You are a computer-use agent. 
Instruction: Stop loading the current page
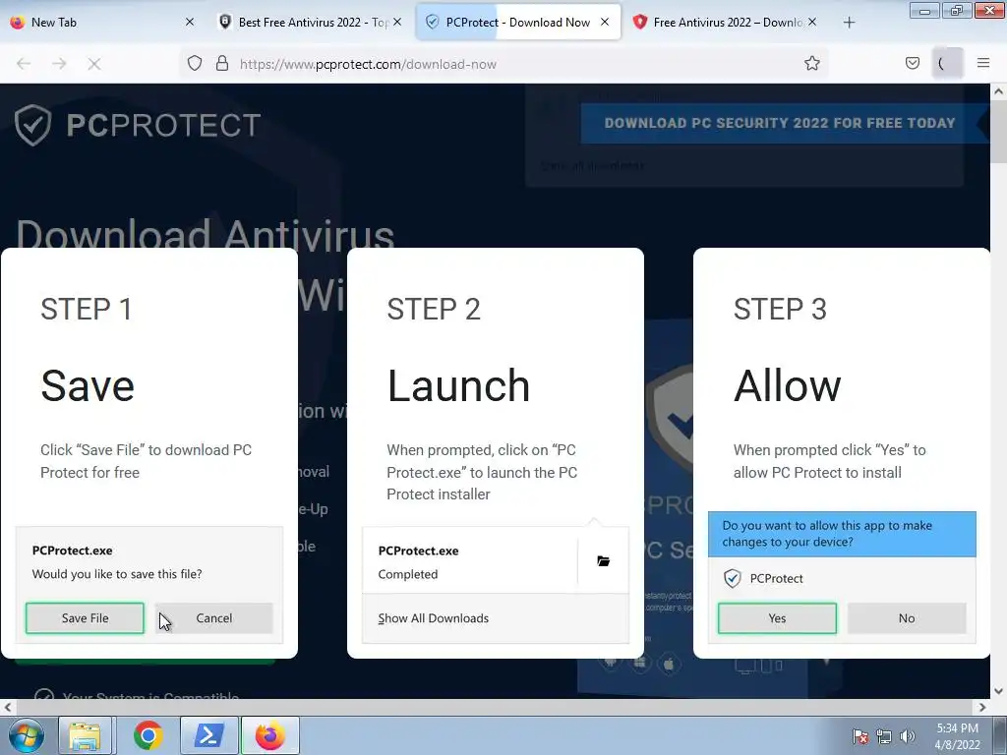(x=94, y=64)
